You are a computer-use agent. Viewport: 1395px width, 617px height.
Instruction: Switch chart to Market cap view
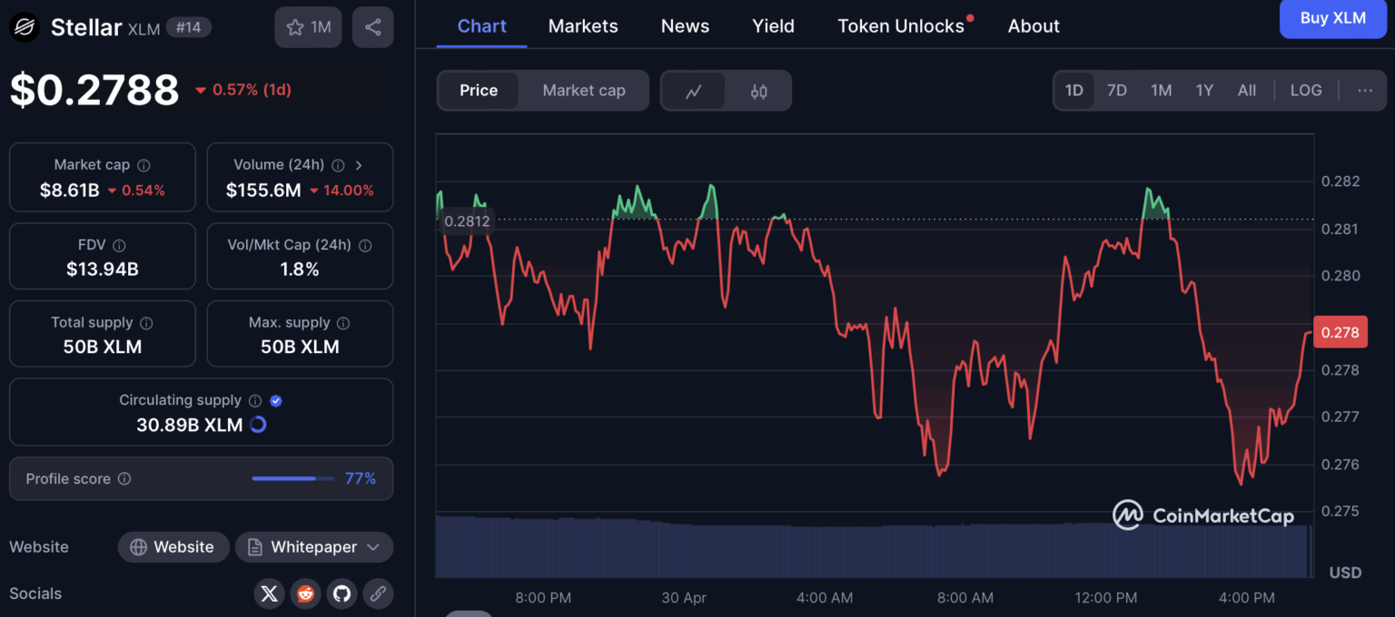pyautogui.click(x=583, y=90)
